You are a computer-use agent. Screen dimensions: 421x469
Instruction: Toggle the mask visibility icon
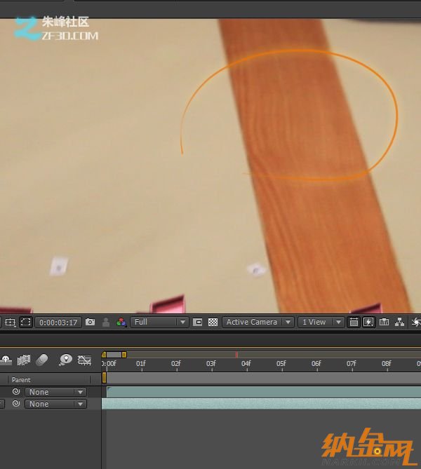coord(26,322)
